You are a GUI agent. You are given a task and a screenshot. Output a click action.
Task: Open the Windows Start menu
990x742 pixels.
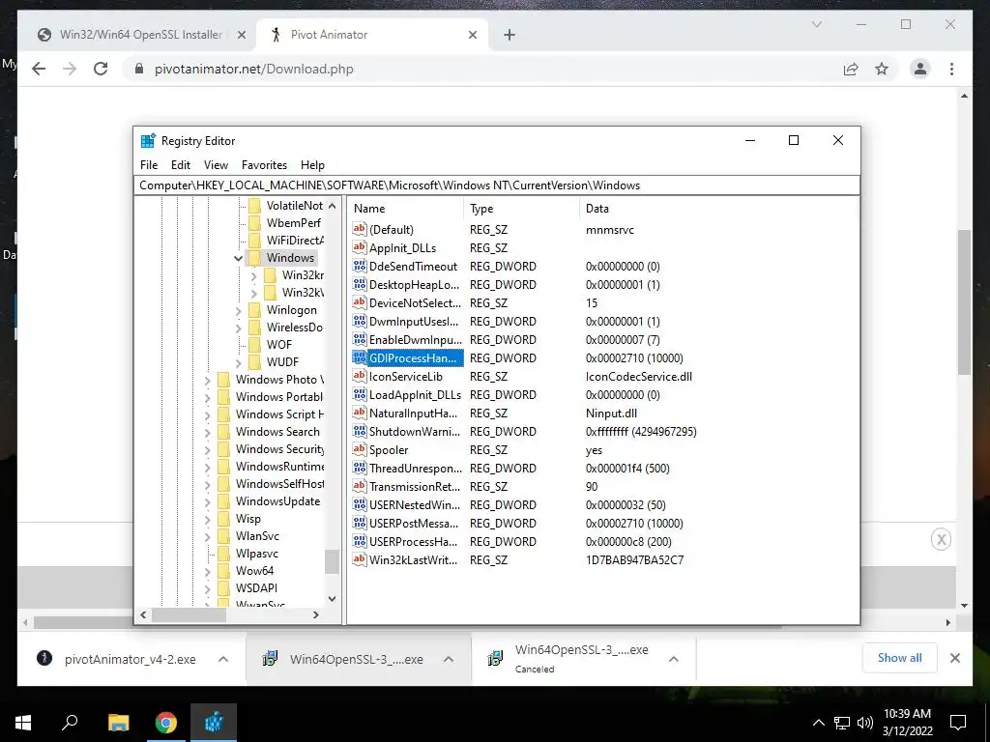click(x=23, y=723)
